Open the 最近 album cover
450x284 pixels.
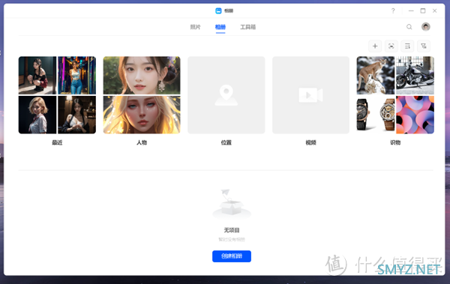point(57,95)
